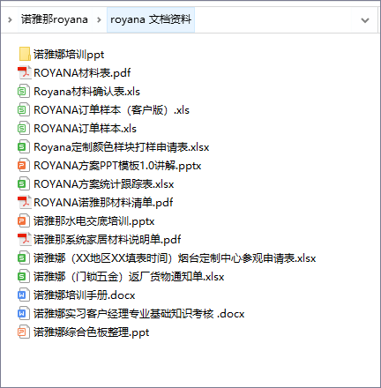
Task: Select the ROYANA材料表.pdf PDF icon
Action: tap(25, 73)
